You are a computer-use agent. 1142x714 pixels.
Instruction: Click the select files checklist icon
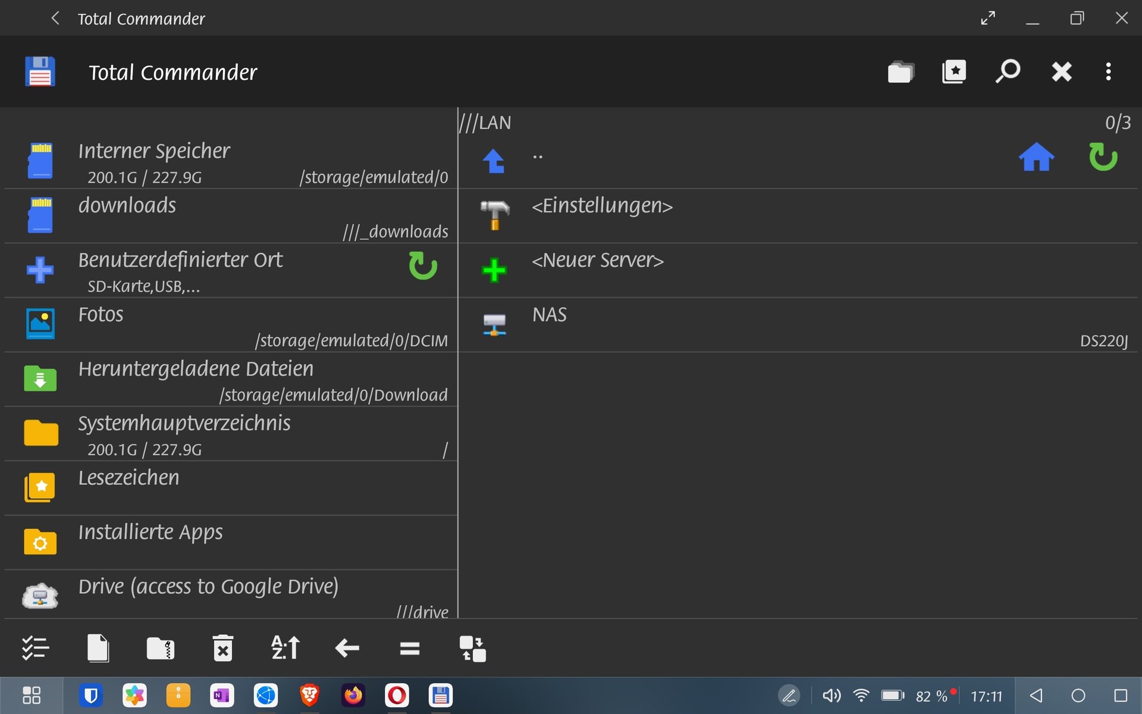pos(35,648)
